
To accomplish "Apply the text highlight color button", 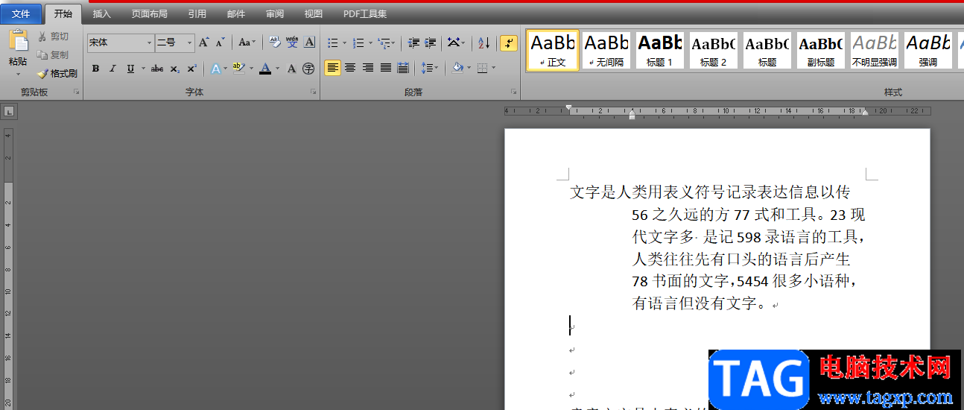I will pyautogui.click(x=238, y=69).
